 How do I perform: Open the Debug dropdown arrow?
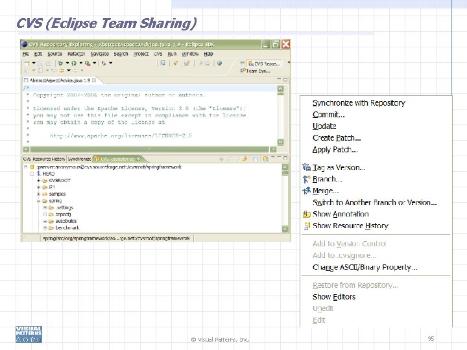(x=67, y=63)
